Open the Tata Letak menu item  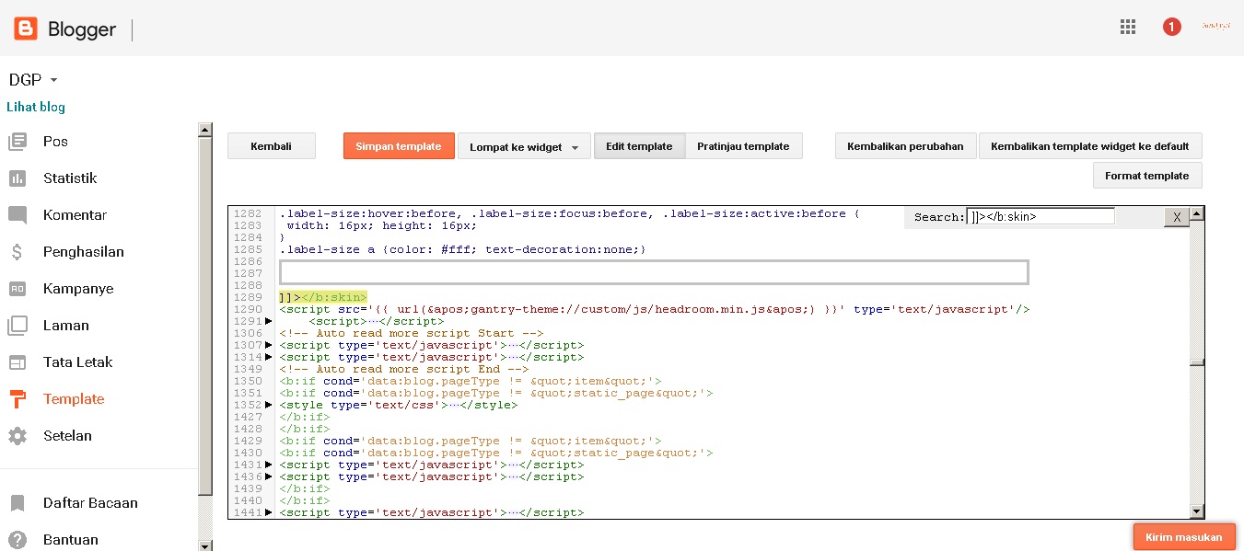77,362
